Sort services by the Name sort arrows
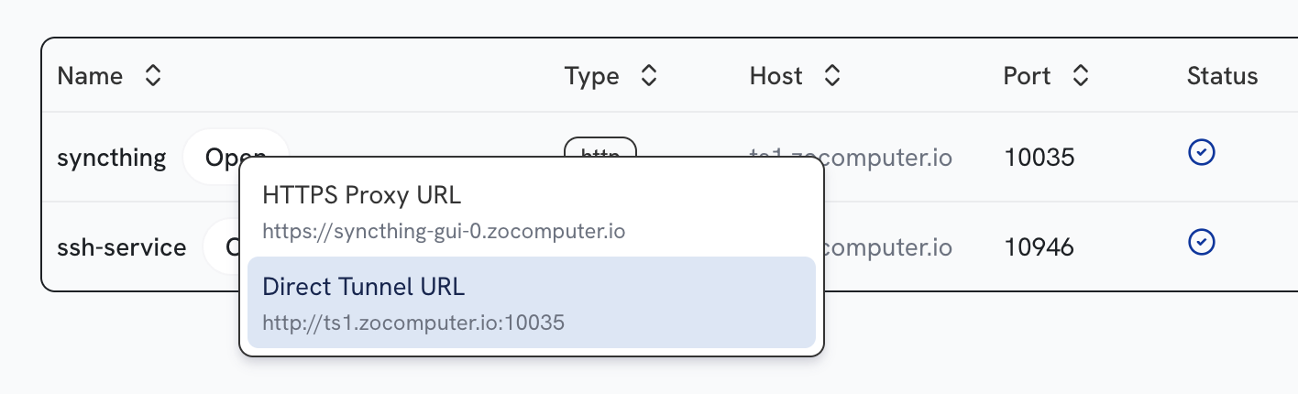This screenshot has width=1298, height=394. point(153,76)
